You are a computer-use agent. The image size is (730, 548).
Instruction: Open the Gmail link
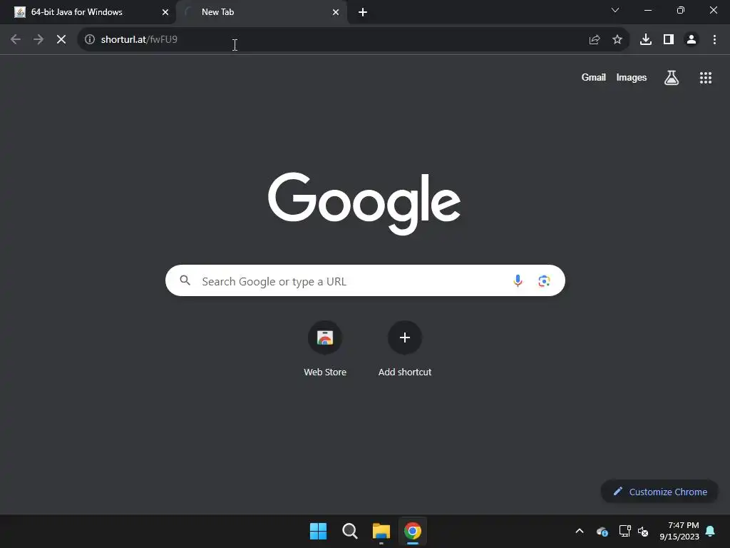pyautogui.click(x=593, y=77)
